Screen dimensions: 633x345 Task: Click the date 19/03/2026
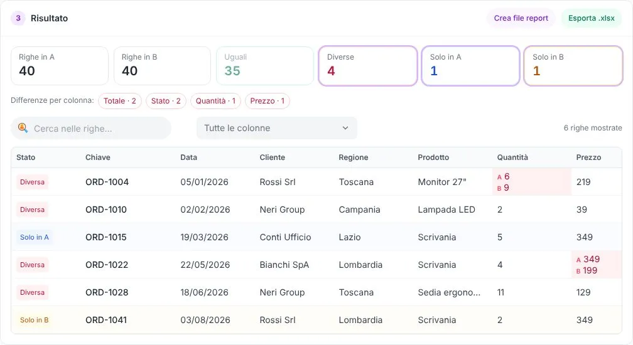[x=204, y=237]
